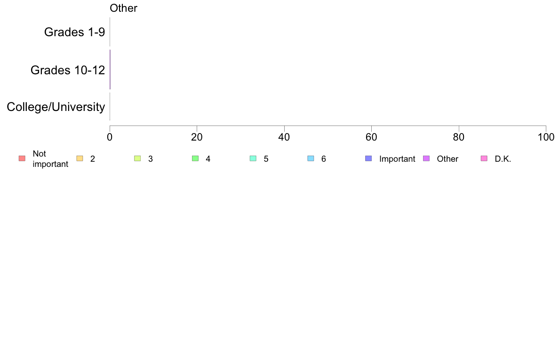Click the 'Other' chart title
Screen dimensions: 559x346
pyautogui.click(x=123, y=8)
